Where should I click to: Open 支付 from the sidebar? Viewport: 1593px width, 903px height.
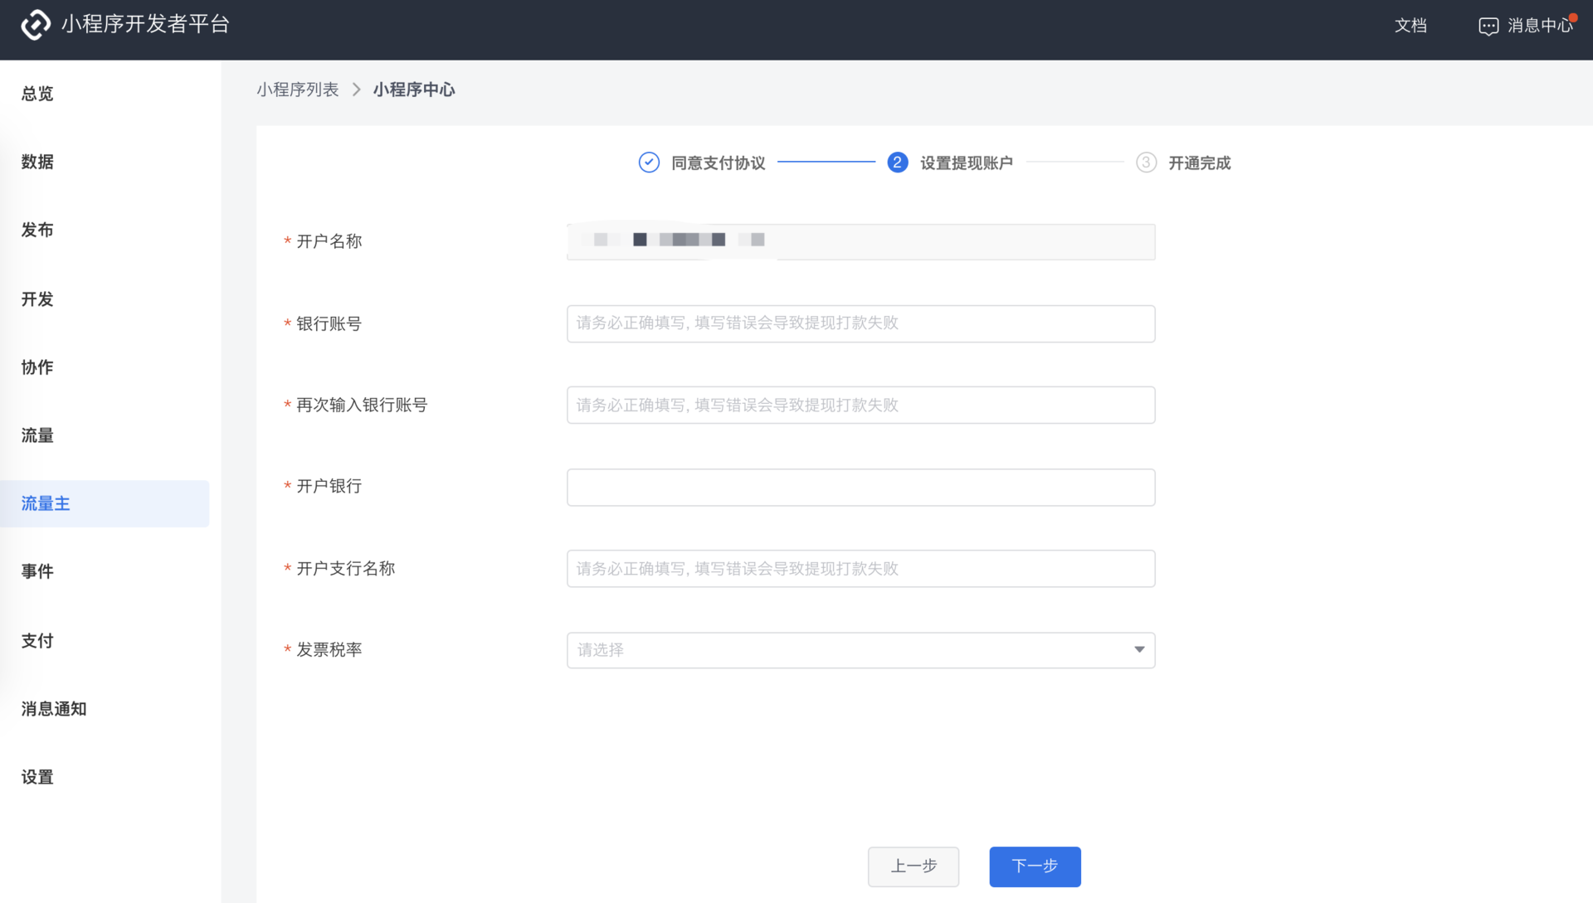tap(37, 640)
